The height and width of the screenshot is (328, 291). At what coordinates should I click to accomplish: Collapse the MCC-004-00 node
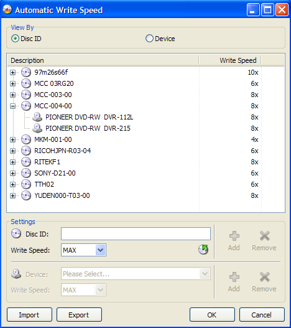pos(13,106)
